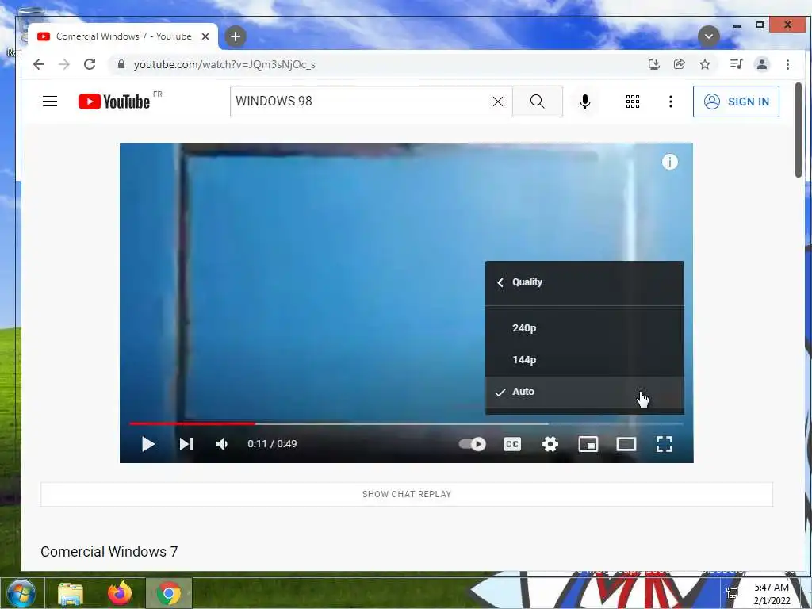Open the video info card icon
The width and height of the screenshot is (812, 609).
(669, 162)
